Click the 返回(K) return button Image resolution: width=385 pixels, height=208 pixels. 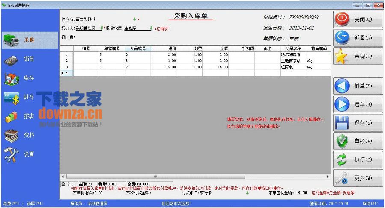358,38
